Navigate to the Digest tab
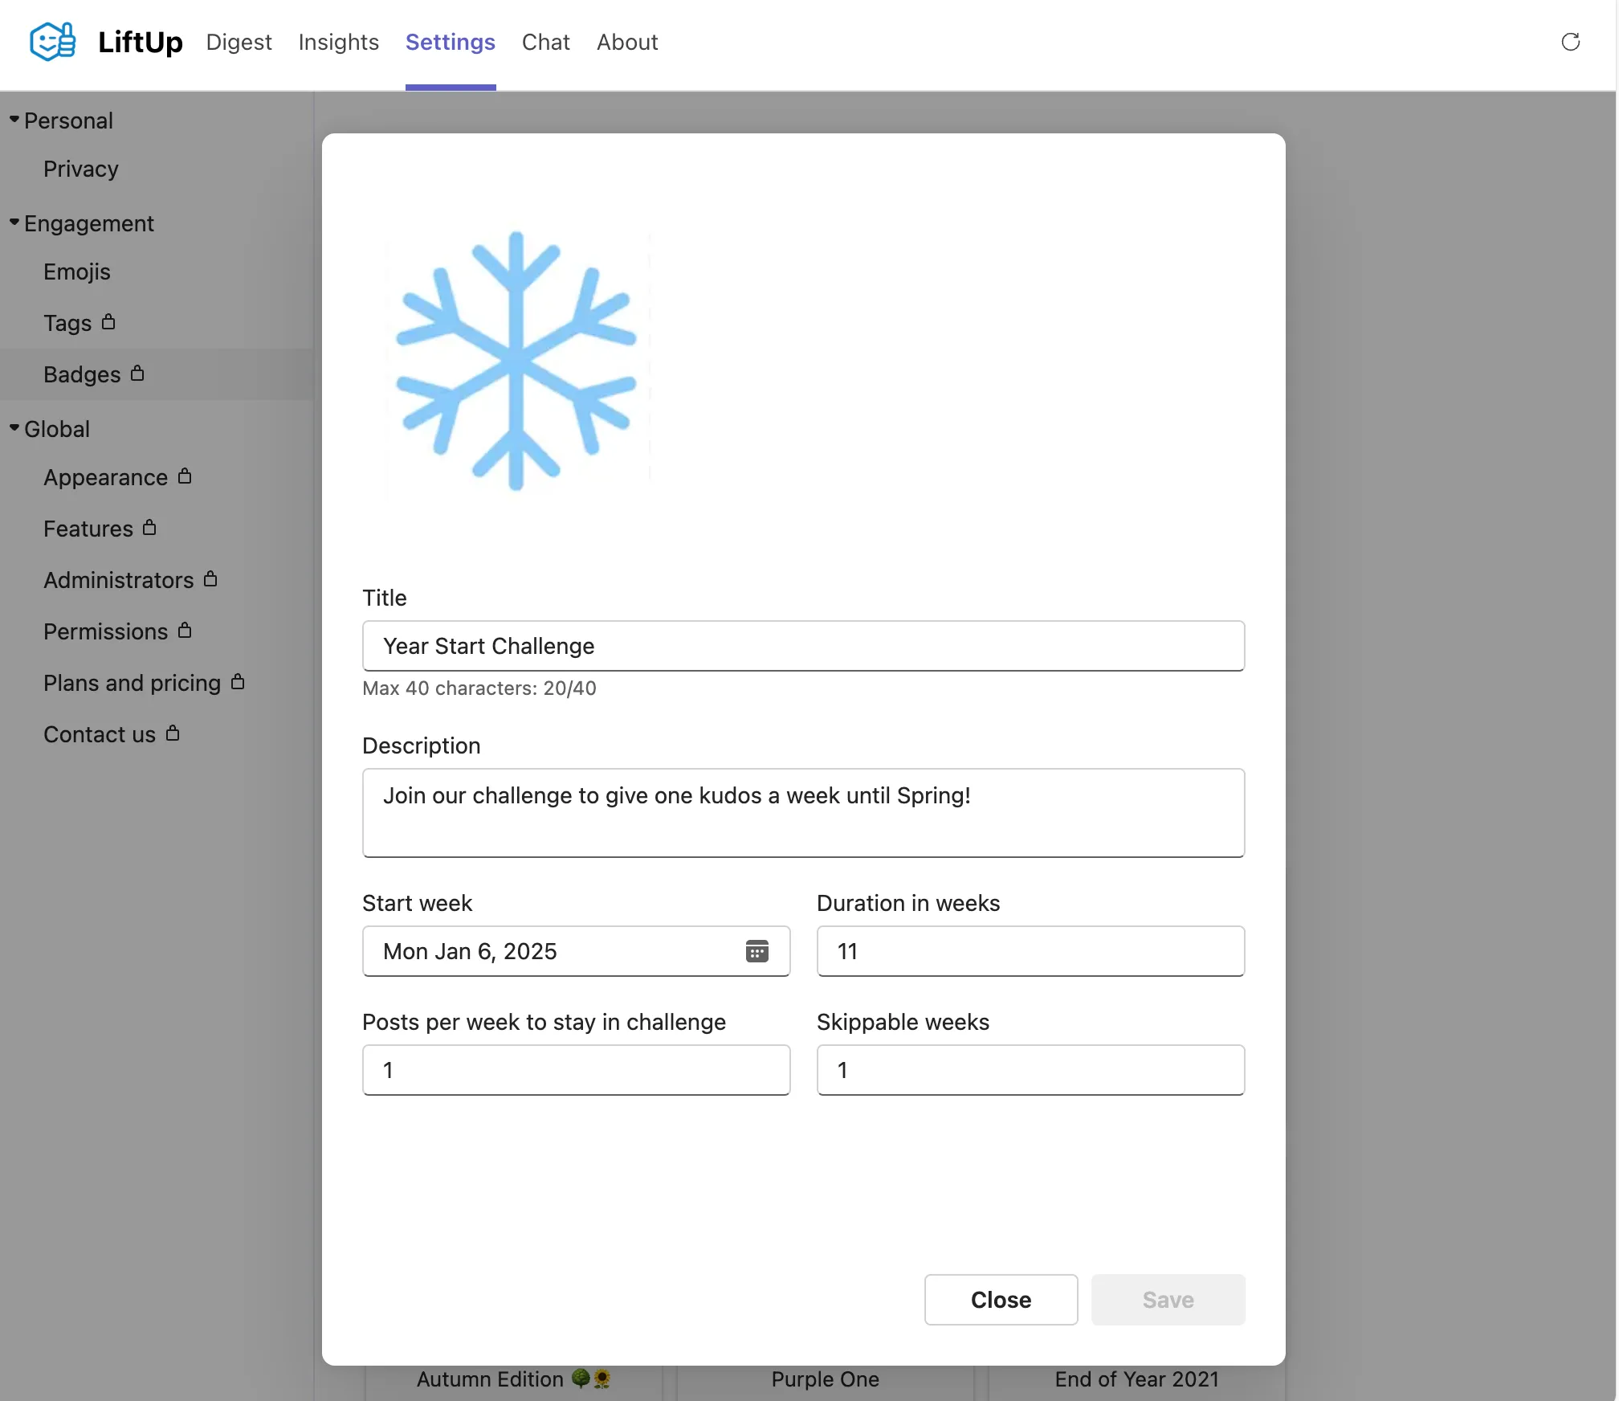 (x=239, y=41)
